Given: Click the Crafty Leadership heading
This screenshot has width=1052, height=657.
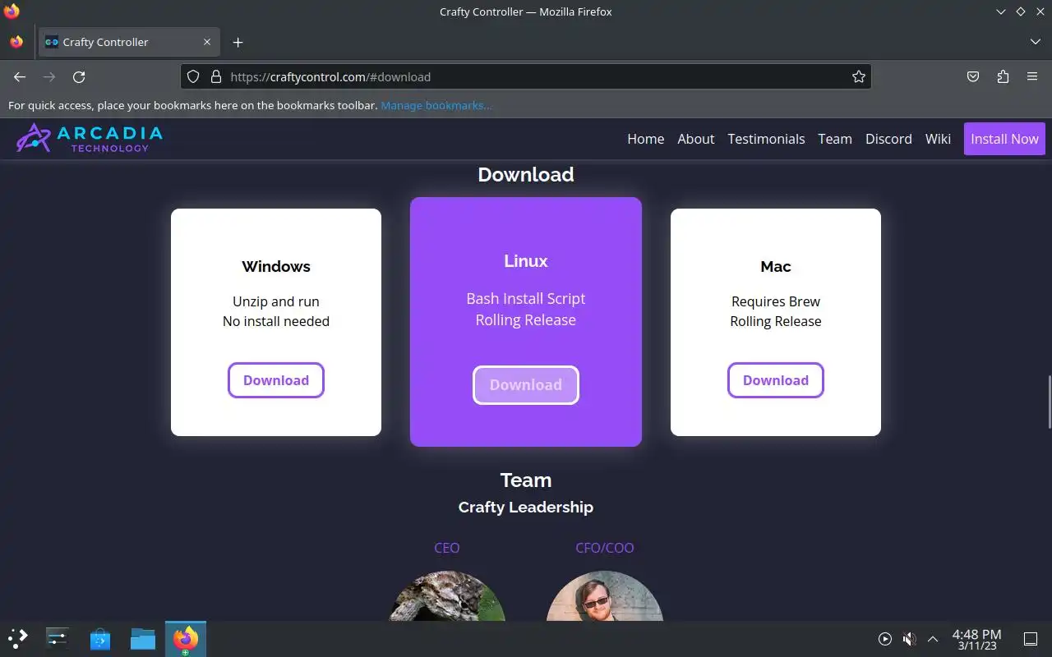Looking at the screenshot, I should point(526,507).
